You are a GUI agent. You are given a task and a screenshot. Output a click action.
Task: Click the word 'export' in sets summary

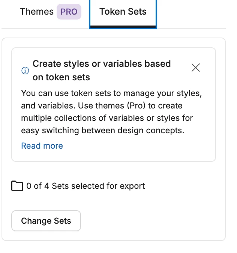click(x=132, y=186)
